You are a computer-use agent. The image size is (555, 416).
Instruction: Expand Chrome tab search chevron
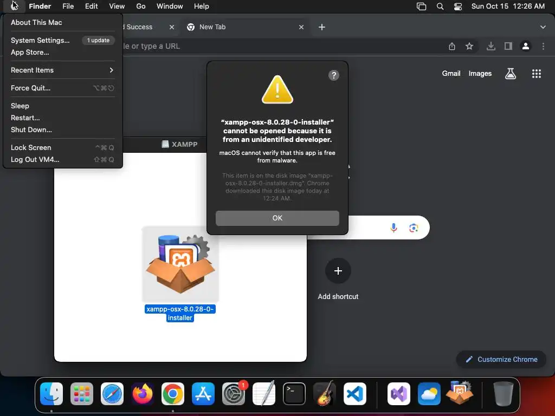click(x=543, y=27)
